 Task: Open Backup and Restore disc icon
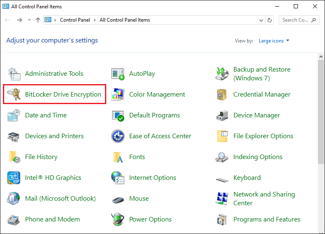point(222,74)
